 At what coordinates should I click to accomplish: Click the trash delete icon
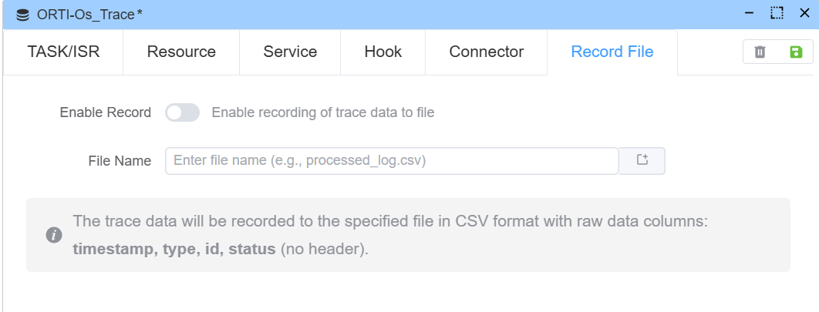pyautogui.click(x=760, y=52)
